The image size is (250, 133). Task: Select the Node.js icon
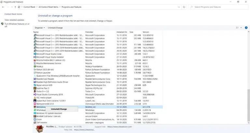35,66
